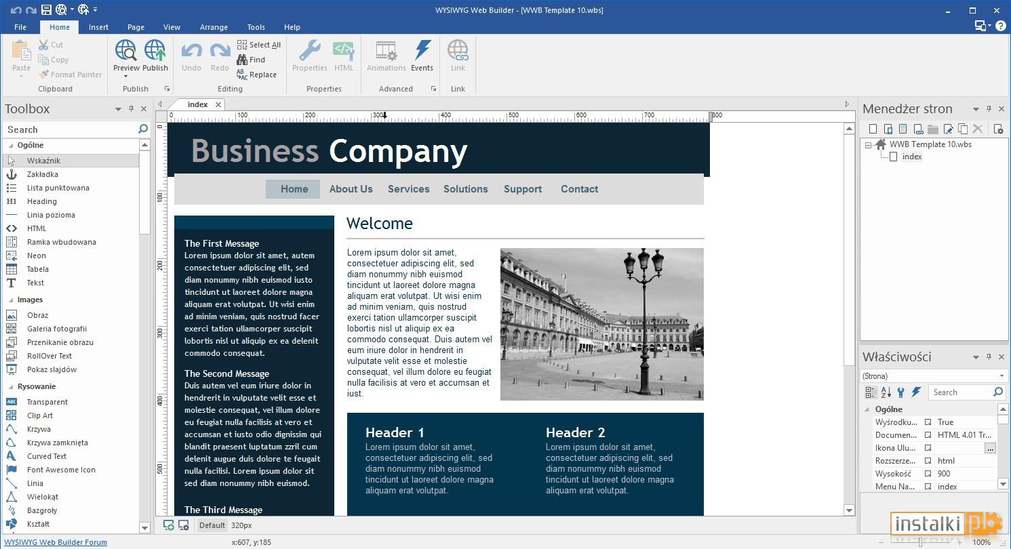This screenshot has width=1011, height=549.
Task: Open the Events lightning bolt tool
Action: coord(422,56)
